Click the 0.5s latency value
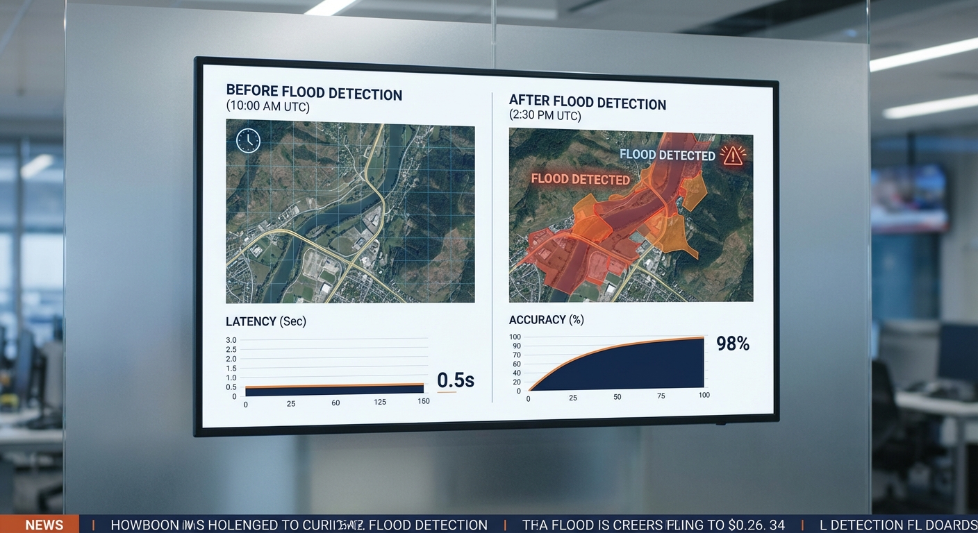This screenshot has height=533, width=978. (x=456, y=380)
